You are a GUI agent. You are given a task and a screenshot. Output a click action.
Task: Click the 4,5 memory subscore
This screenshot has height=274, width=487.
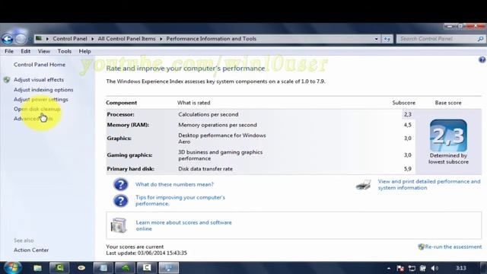[x=408, y=125]
